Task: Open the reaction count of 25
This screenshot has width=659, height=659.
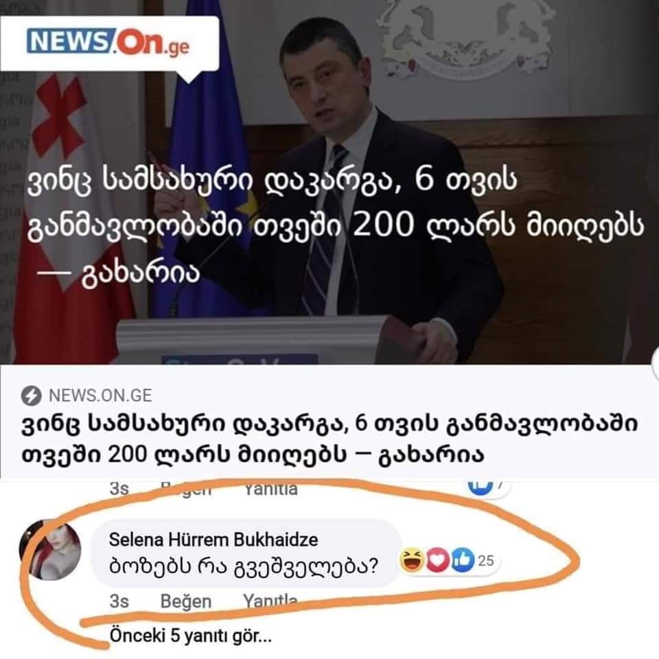Action: [486, 561]
